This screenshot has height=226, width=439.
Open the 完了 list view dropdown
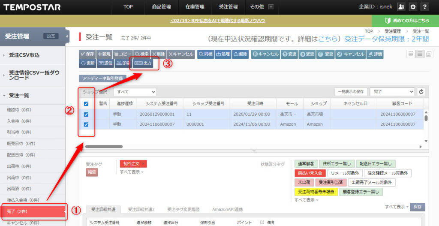point(392,92)
